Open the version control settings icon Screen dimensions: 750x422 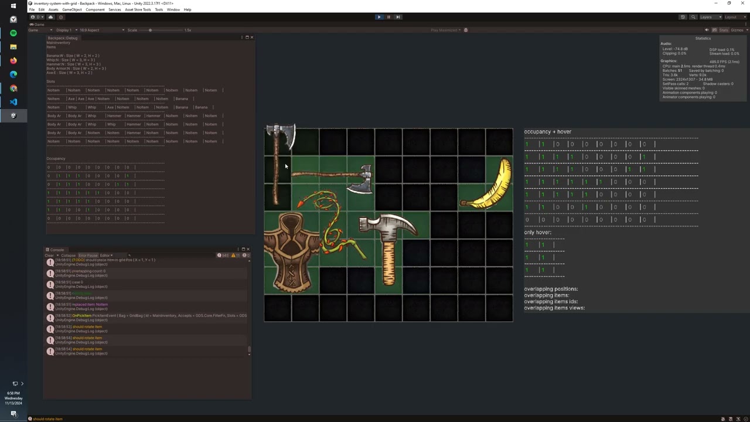(x=60, y=17)
